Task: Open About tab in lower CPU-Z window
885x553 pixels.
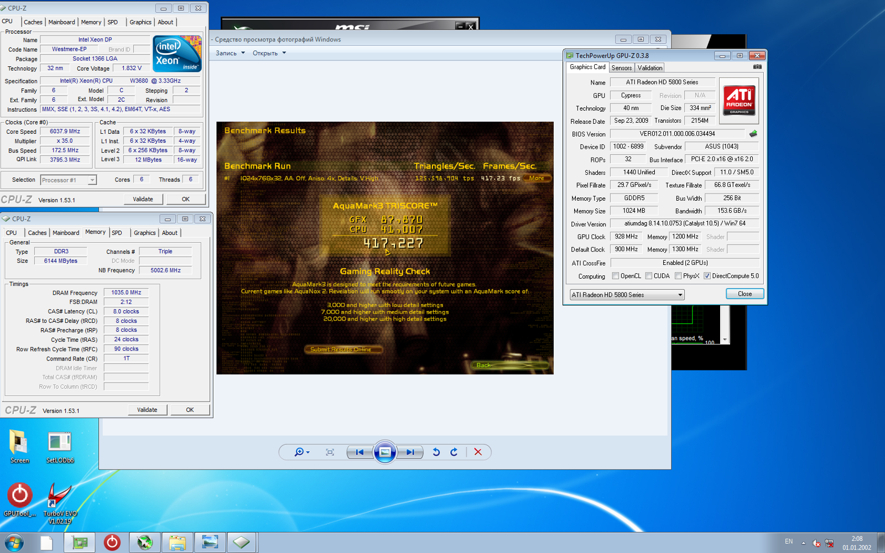Action: pos(170,233)
